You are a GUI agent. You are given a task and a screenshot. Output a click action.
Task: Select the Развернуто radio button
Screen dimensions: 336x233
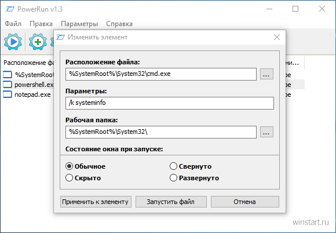coord(173,178)
